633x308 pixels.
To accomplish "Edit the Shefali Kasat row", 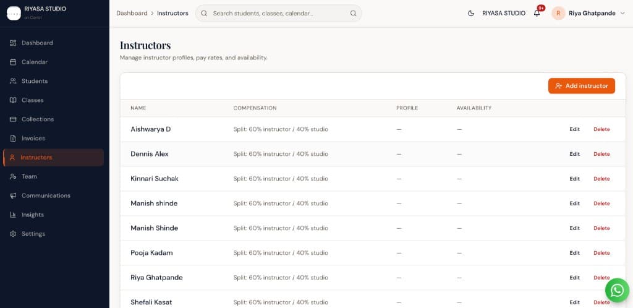I will point(574,302).
